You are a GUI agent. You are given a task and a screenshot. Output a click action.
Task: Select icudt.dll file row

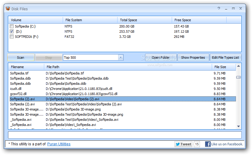pos(122,89)
